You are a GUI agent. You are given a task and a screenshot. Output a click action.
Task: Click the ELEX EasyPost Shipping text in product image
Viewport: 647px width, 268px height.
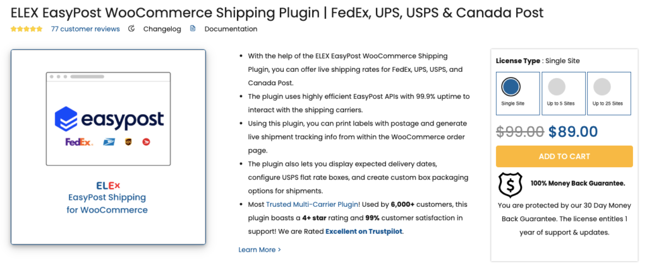pyautogui.click(x=107, y=197)
